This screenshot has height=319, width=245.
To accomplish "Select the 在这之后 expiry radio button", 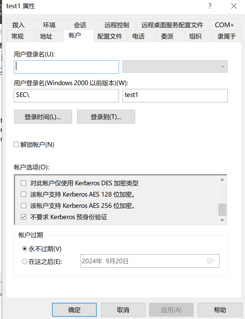I will (x=25, y=261).
